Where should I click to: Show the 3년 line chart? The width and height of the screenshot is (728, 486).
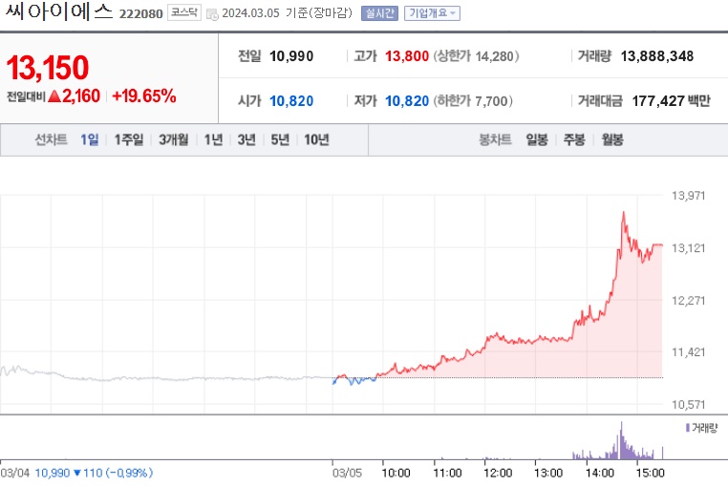click(x=246, y=139)
